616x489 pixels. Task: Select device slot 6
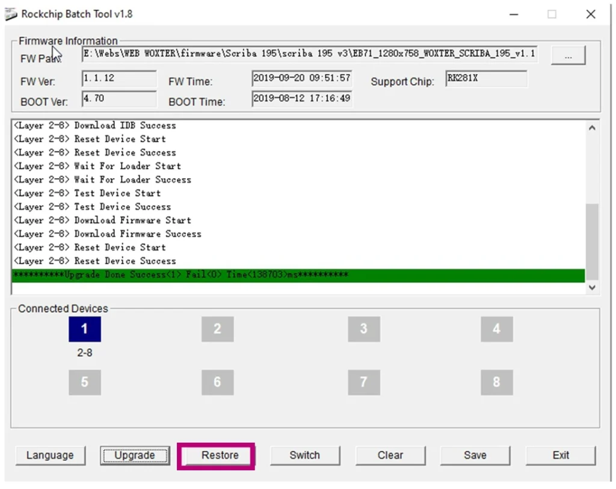point(217,382)
